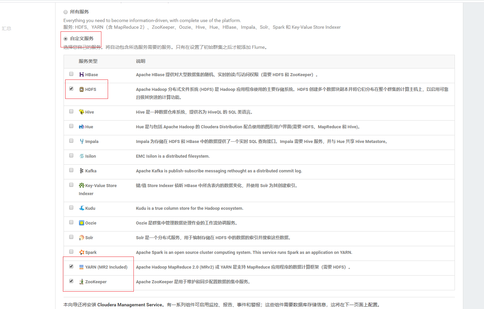Click the Kudu service icon
The image size is (484, 309).
(81, 208)
